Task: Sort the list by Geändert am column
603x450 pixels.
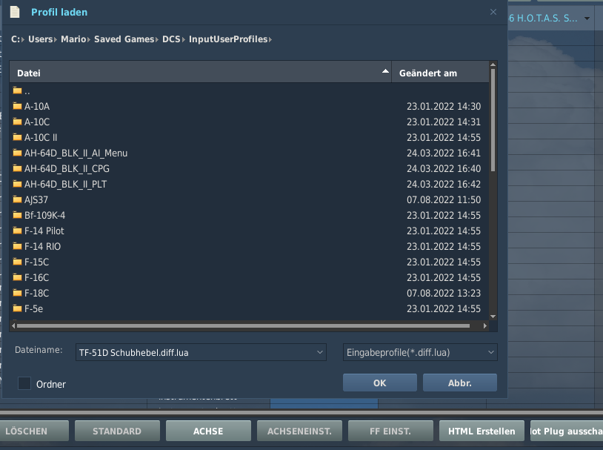Action: [x=440, y=73]
